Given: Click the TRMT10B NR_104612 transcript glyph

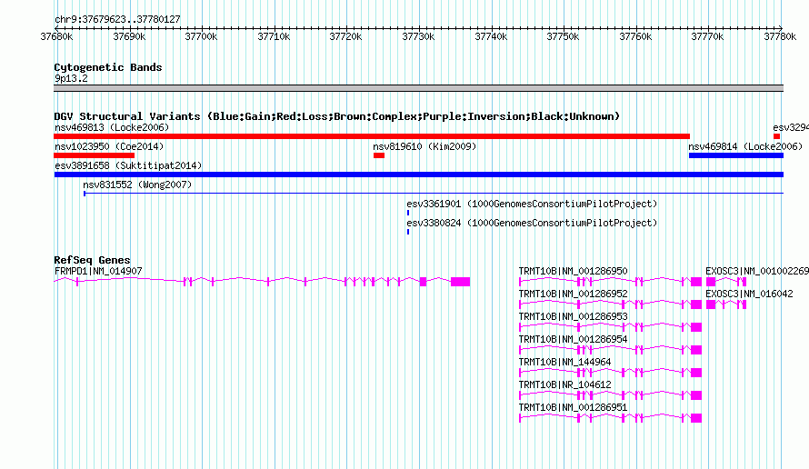Looking at the screenshot, I should 610,395.
